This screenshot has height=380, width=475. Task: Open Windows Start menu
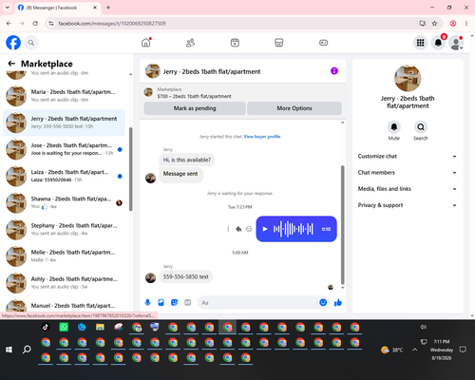(x=9, y=350)
